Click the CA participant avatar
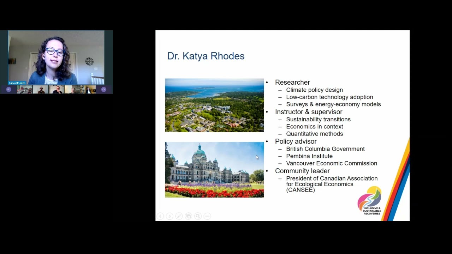 103,89
